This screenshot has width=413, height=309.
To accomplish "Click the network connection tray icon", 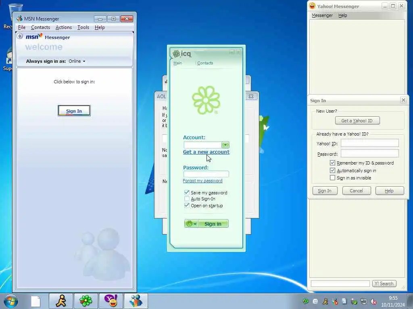I will [364, 302].
